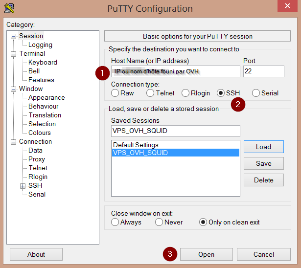Close the PuTTY Configuration window

(288, 7)
